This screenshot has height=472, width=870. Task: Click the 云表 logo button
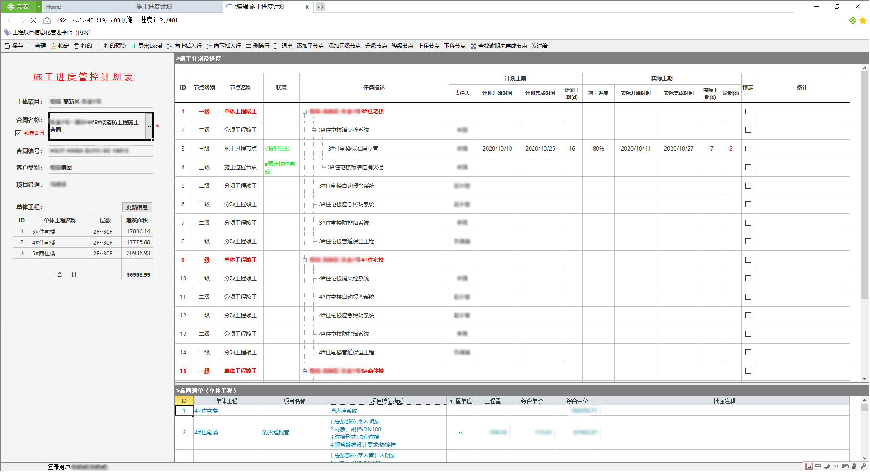tap(18, 7)
